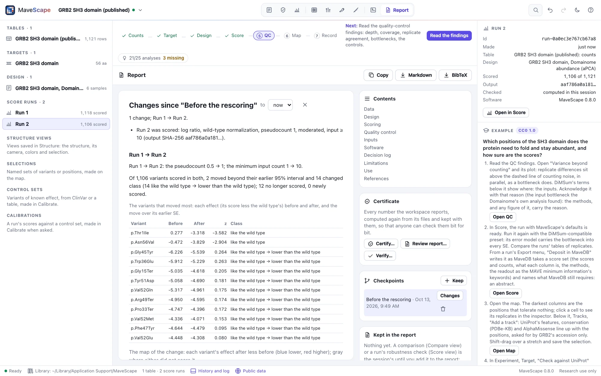Open the GRB2 SH3 domain table row

coord(56,39)
